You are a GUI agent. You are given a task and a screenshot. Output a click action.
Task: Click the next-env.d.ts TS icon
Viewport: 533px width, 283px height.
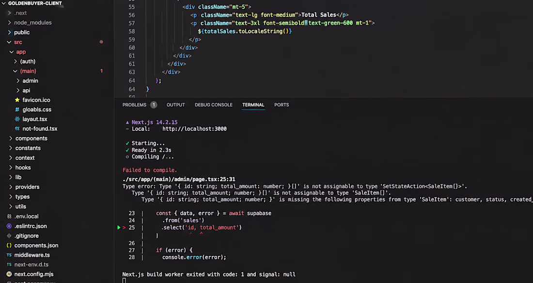tap(9, 264)
